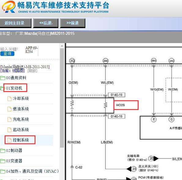This screenshot has height=180, width=182.
Task: Click the 2BG connector circle
Action: coord(154,61)
